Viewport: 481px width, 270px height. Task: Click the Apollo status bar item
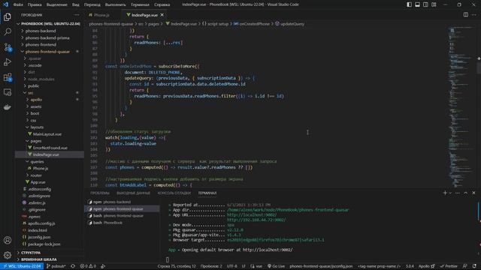pos(427,266)
